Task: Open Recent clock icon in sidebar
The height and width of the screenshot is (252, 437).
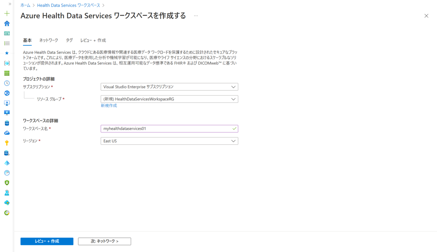Action: pos(7,83)
